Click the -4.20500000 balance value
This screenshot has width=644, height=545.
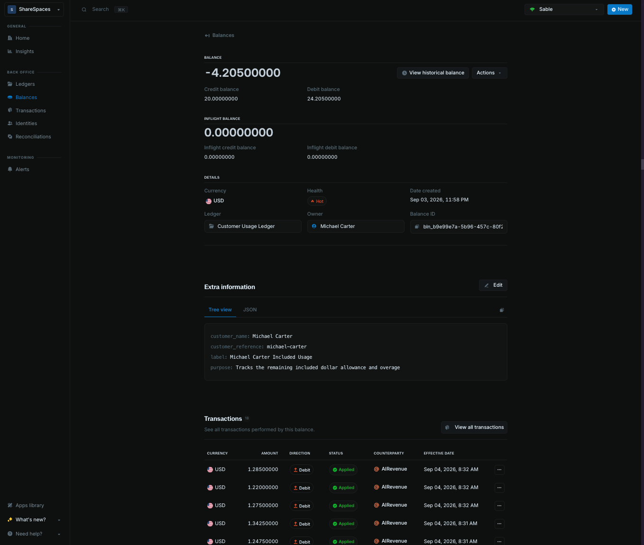click(x=242, y=73)
